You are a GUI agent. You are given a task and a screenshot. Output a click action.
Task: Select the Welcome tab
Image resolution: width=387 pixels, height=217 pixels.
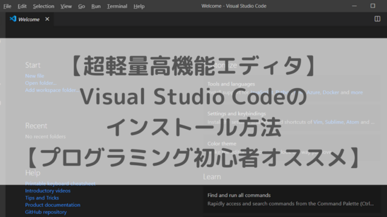(29, 19)
